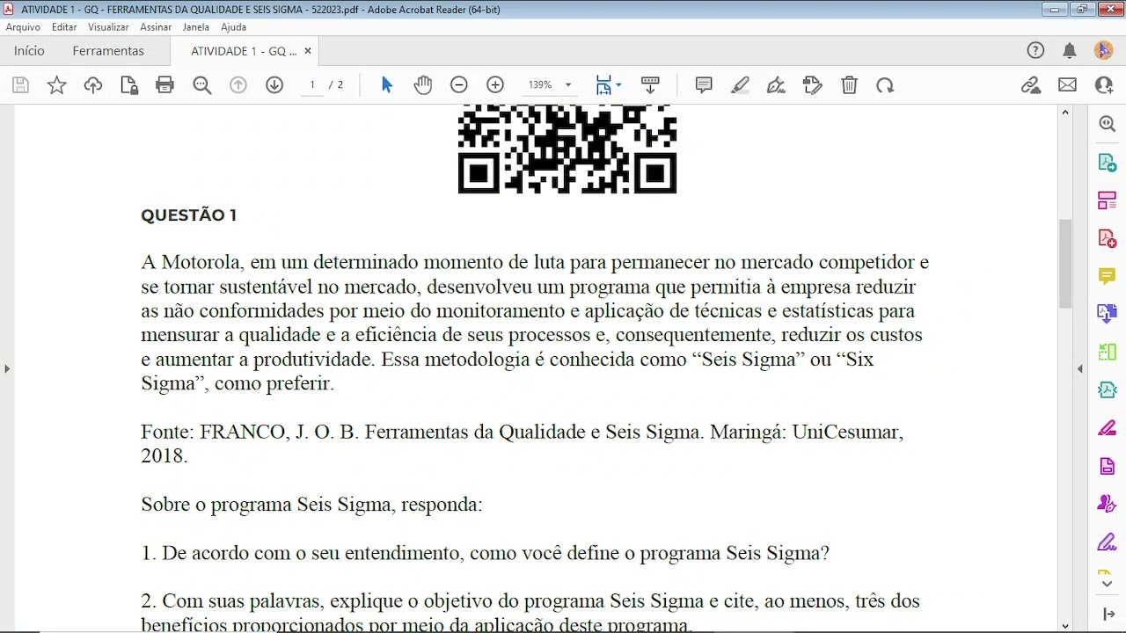The image size is (1126, 633).
Task: Open the search tool in right pane
Action: pyautogui.click(x=1108, y=124)
